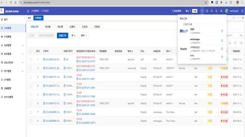Image resolution: width=245 pixels, height=137 pixels.
Task: Check the box for order row 6
Action: [x=31, y=103]
